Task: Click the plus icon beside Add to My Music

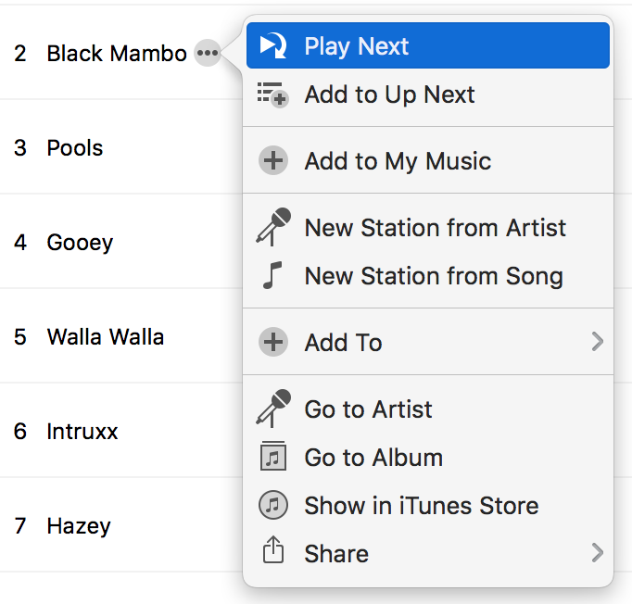Action: [272, 161]
